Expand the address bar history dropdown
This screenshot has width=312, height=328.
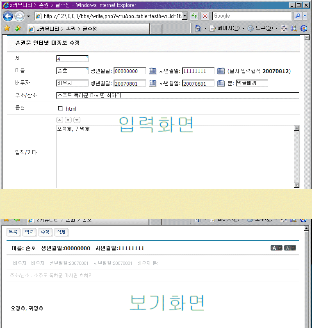[185, 16]
